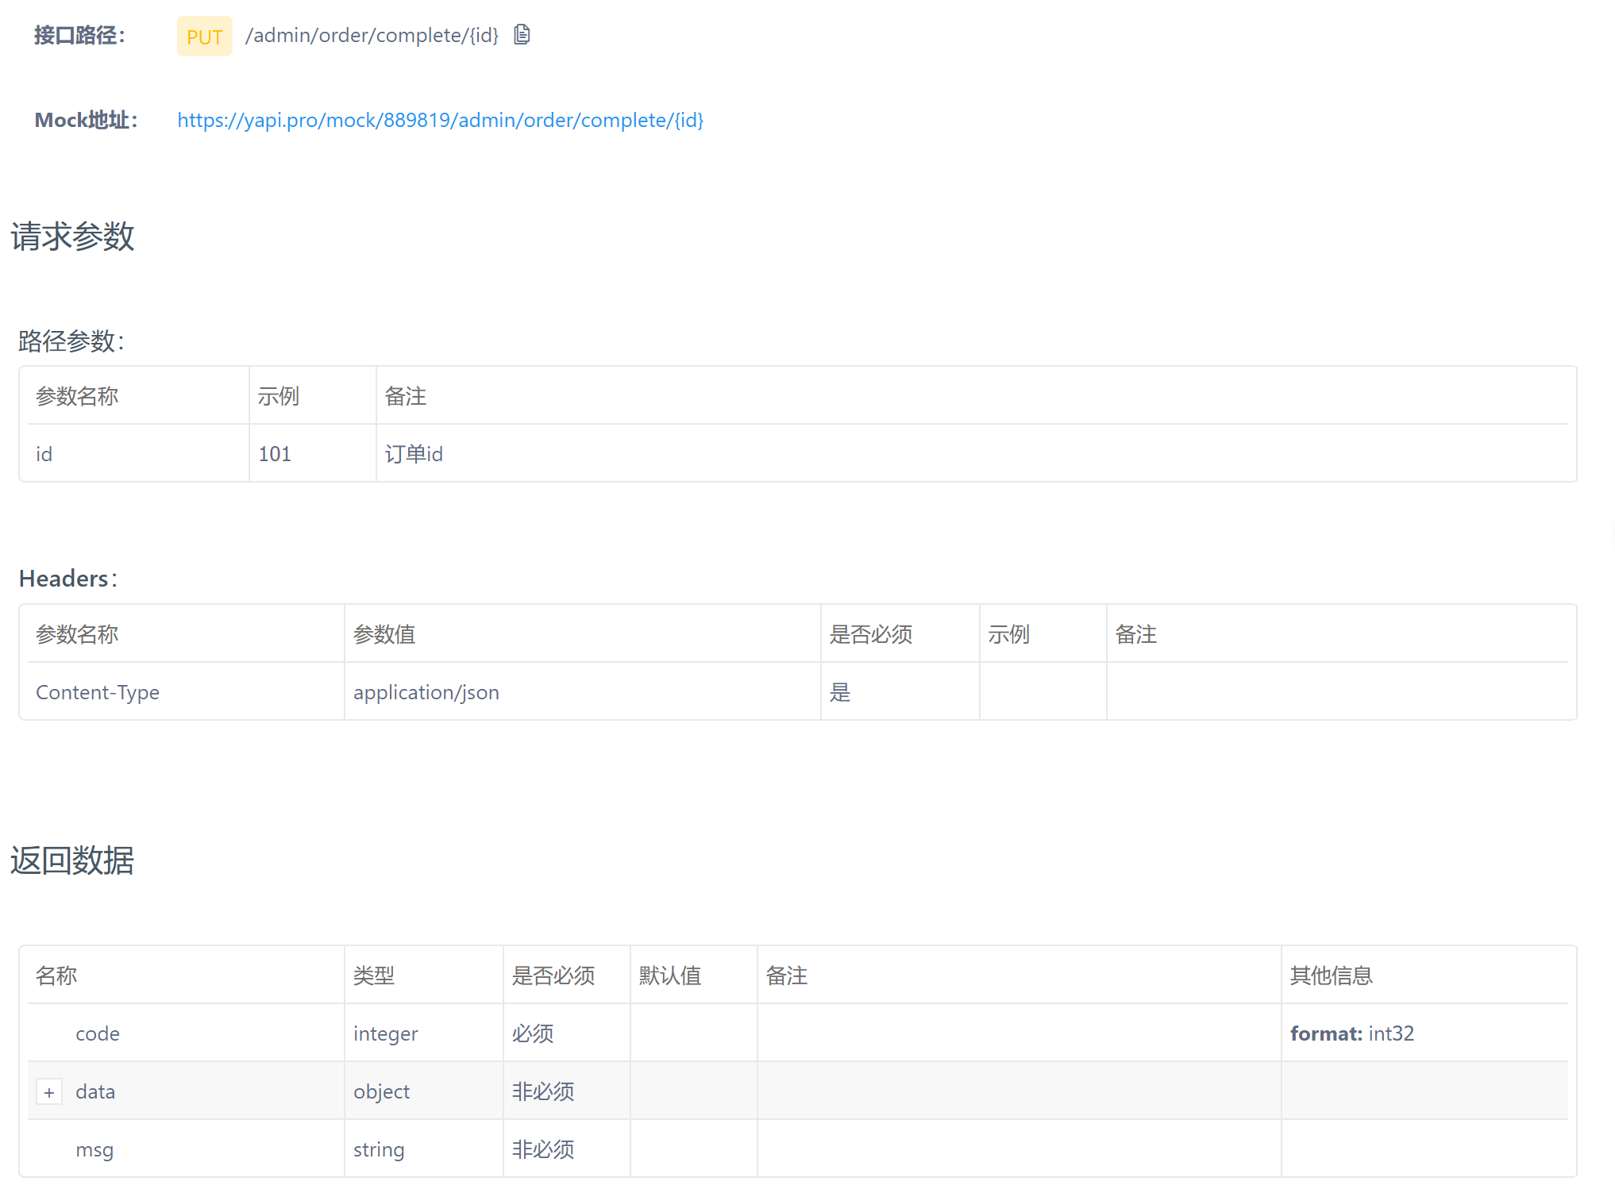Click the 默认值 column header
This screenshot has width=1615, height=1193.
[x=669, y=976]
